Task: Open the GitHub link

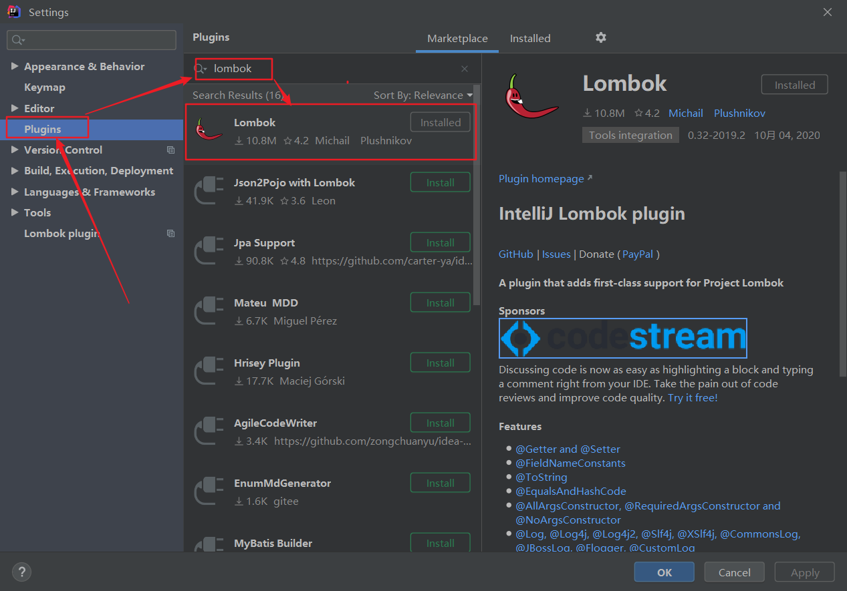Action: tap(516, 254)
